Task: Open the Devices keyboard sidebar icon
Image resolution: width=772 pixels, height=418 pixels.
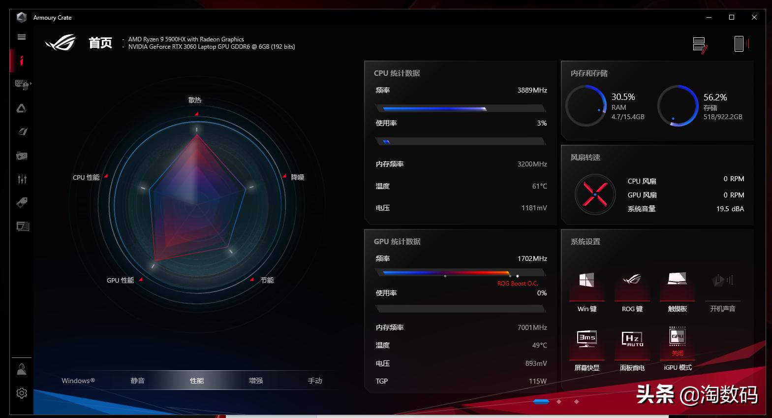Action: point(22,84)
